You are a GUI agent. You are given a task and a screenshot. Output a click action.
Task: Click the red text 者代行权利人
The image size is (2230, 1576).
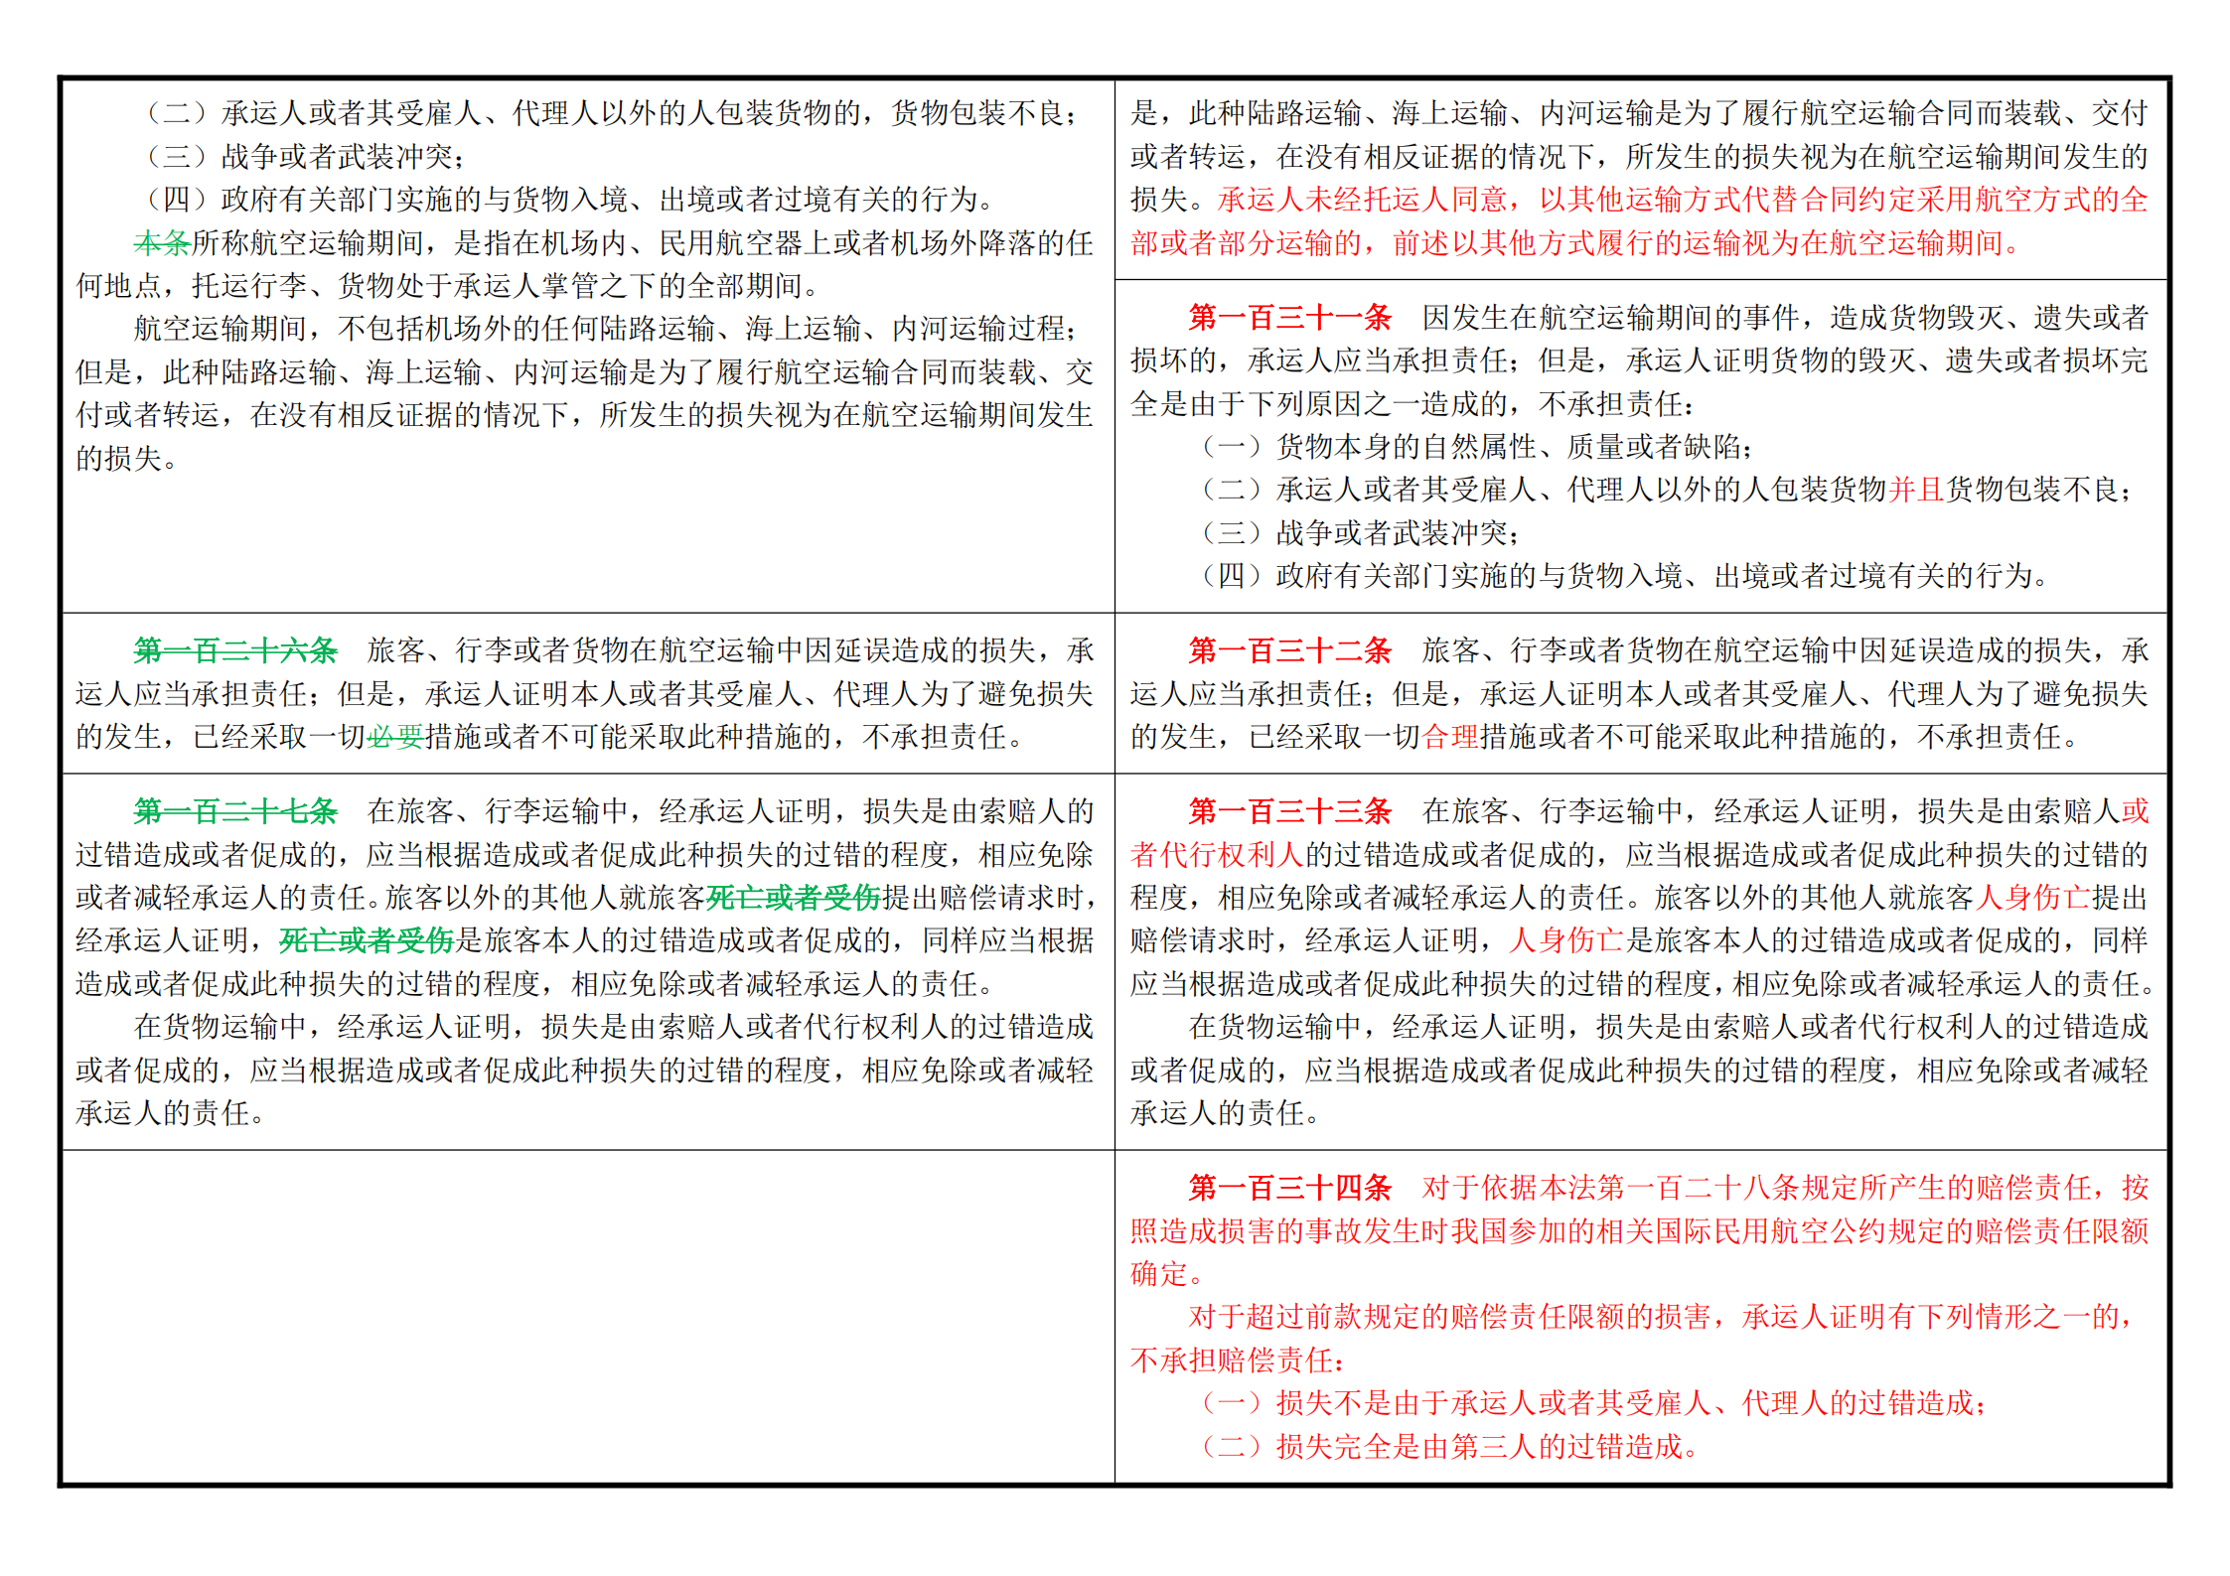click(1217, 855)
